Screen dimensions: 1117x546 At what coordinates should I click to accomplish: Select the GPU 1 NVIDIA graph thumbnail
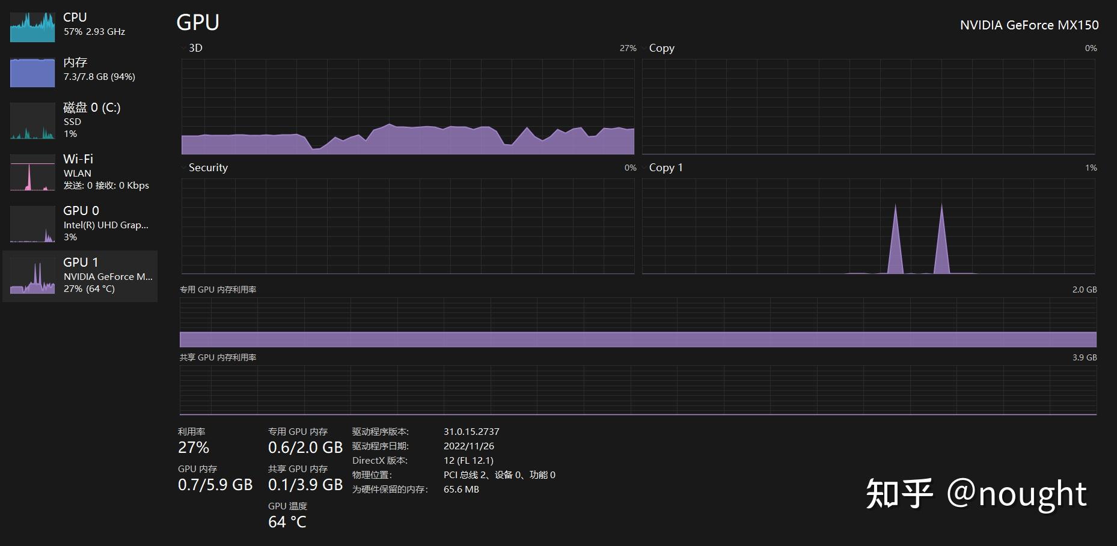pyautogui.click(x=32, y=276)
